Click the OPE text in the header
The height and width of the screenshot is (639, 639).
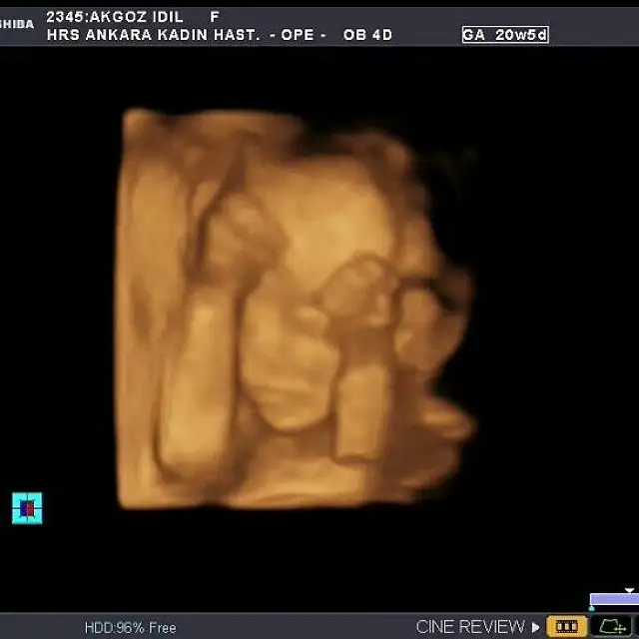click(298, 35)
